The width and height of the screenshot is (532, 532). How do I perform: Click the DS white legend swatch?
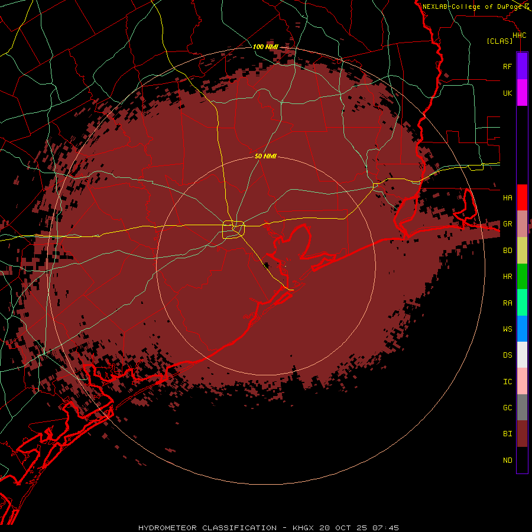tap(522, 355)
